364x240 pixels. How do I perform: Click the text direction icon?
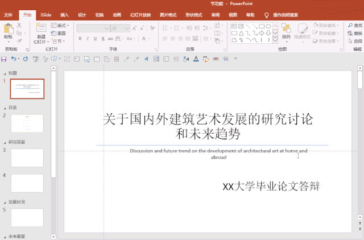tap(217, 25)
